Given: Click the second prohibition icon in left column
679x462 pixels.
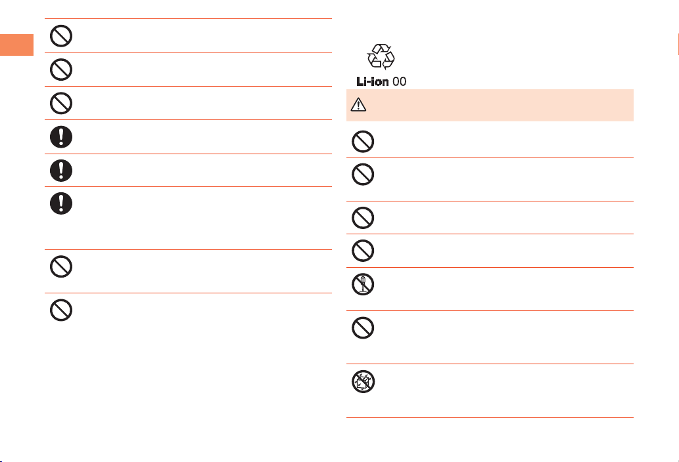Looking at the screenshot, I should (61, 69).
